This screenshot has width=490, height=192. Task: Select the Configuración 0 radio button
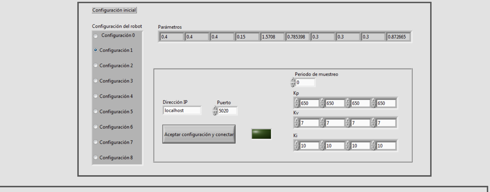coord(95,36)
